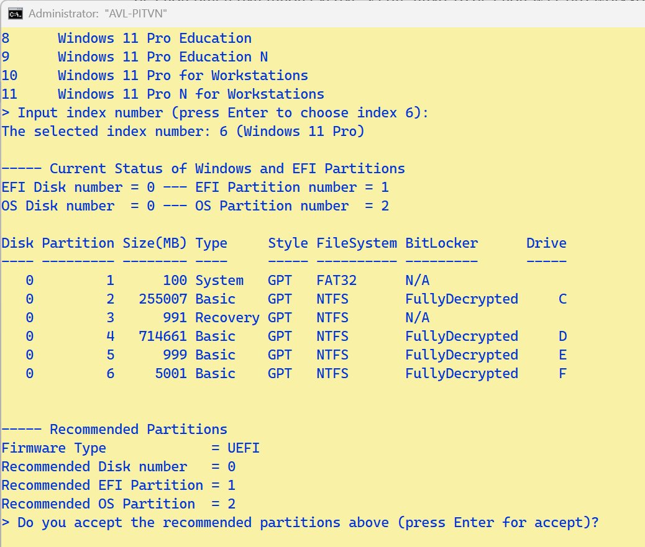
Task: Click size 714661 in partition 4 row
Action: 163,337
